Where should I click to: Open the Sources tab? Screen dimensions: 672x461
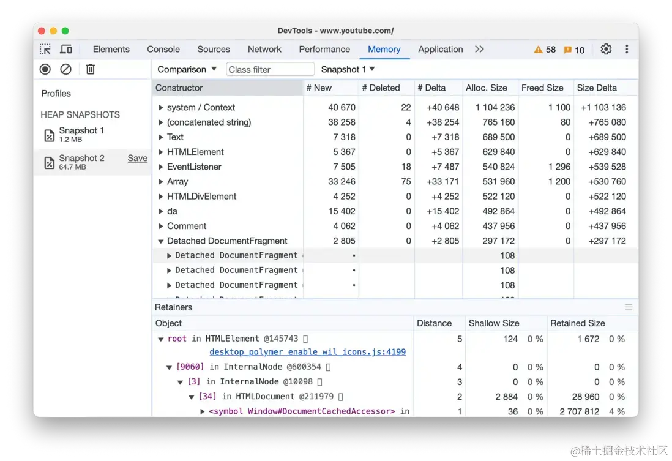coord(214,50)
